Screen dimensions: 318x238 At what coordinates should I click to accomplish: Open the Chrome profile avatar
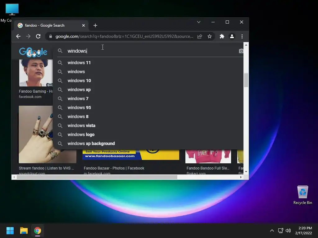point(232,37)
